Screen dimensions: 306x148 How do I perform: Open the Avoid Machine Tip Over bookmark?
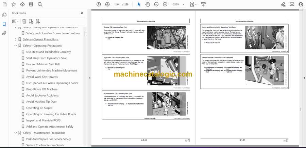pos(41,102)
